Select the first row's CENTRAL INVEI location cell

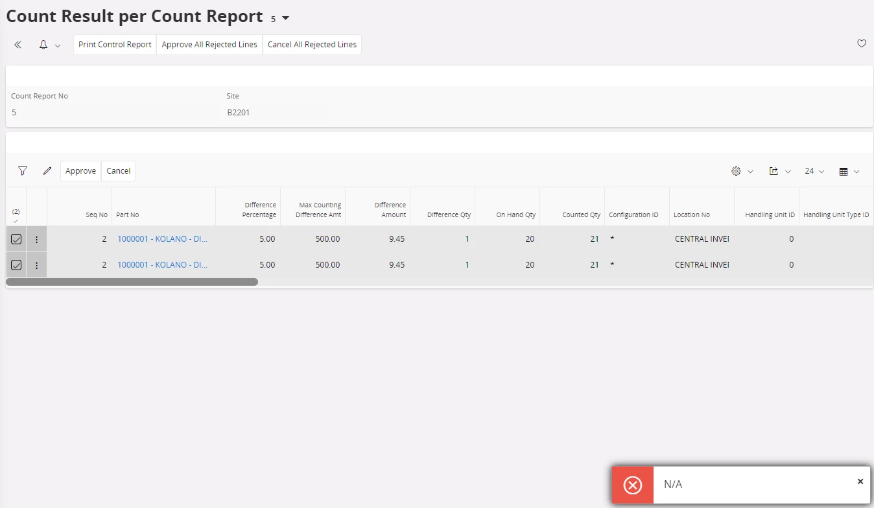pos(702,239)
